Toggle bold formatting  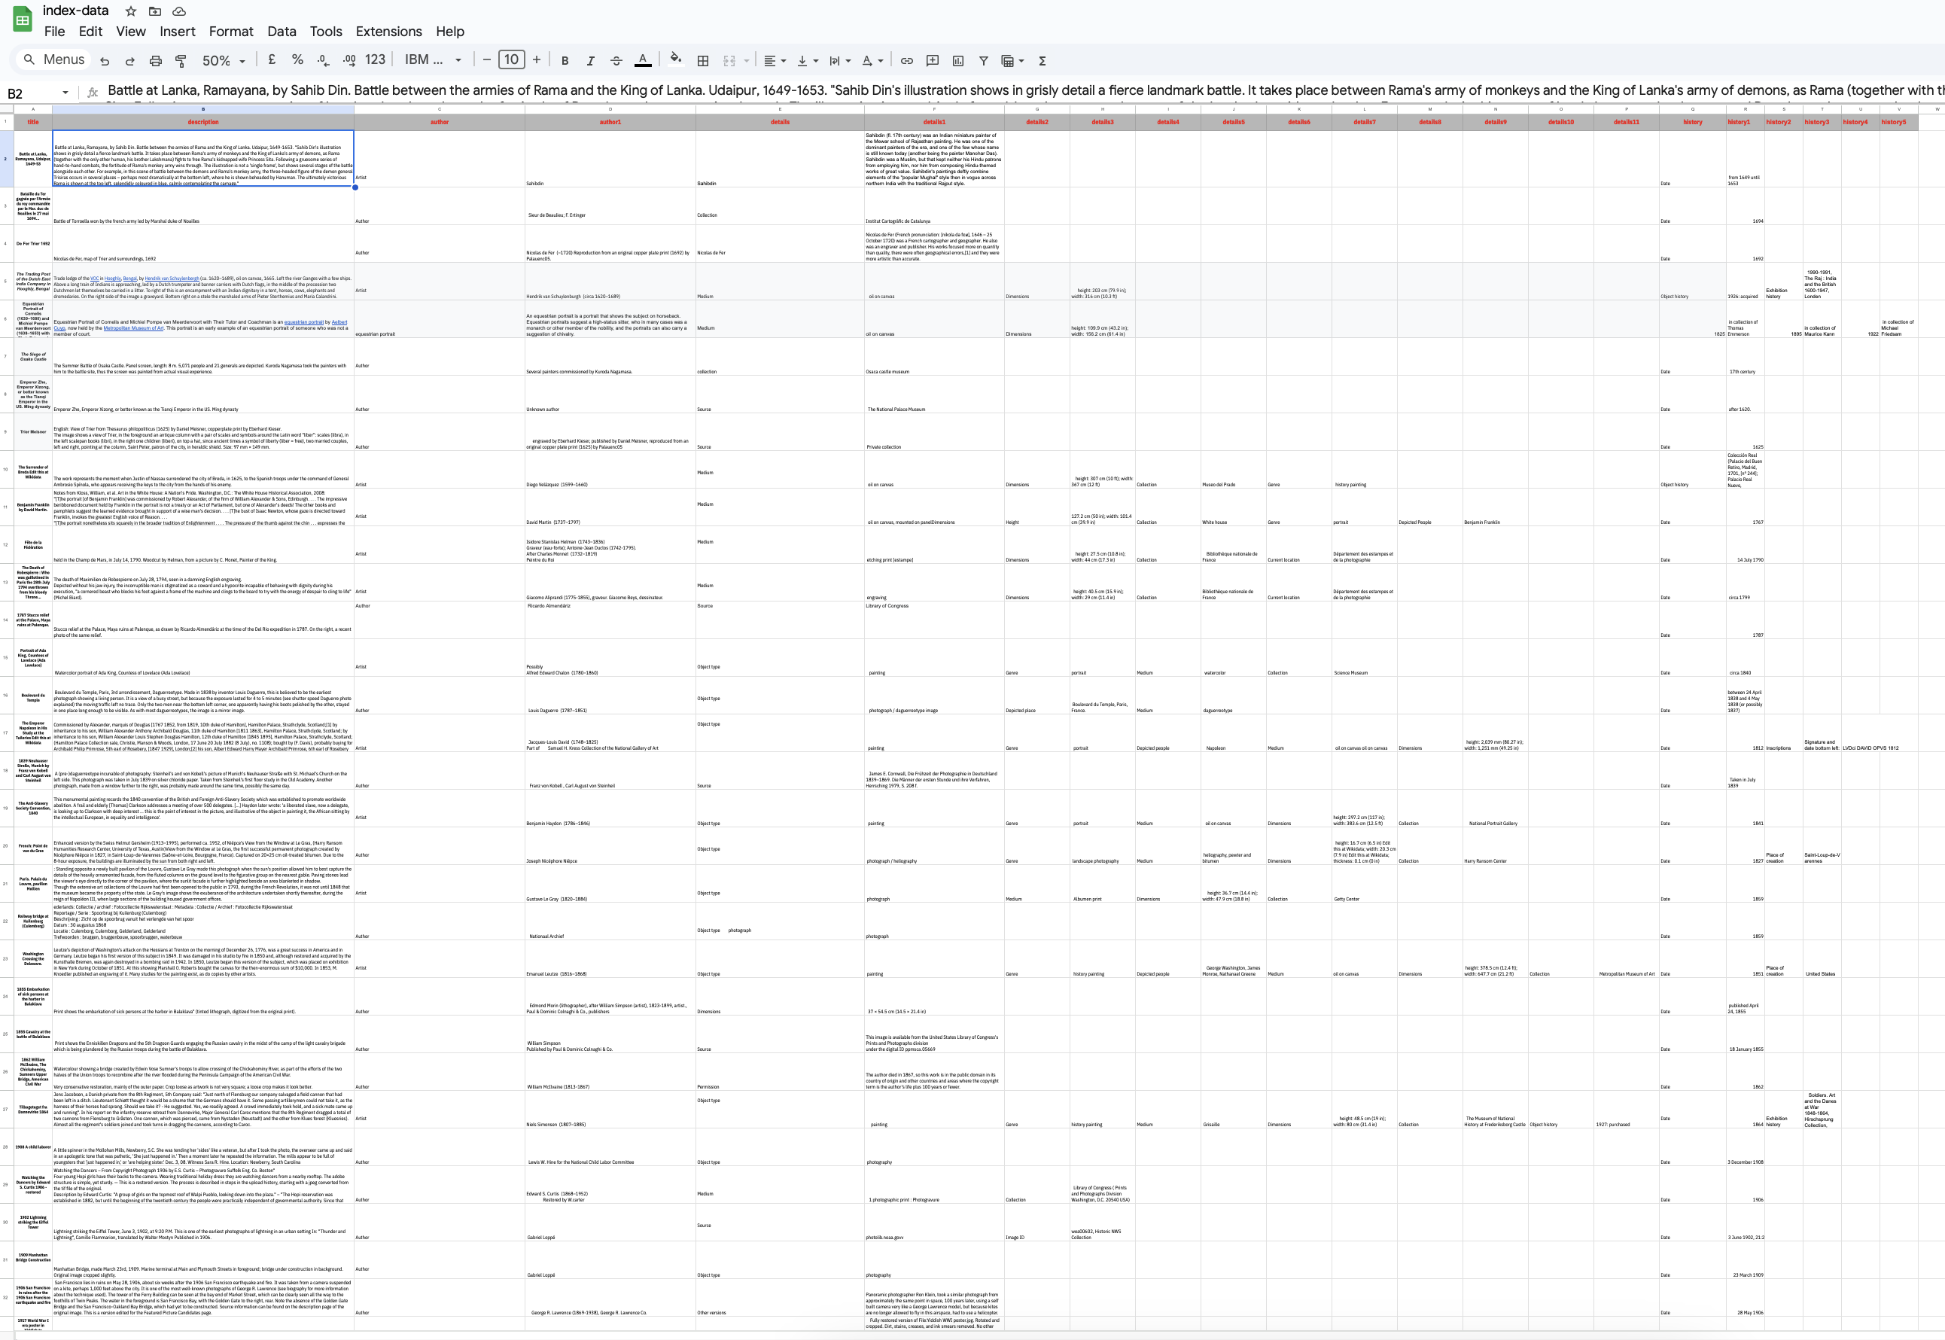click(565, 60)
